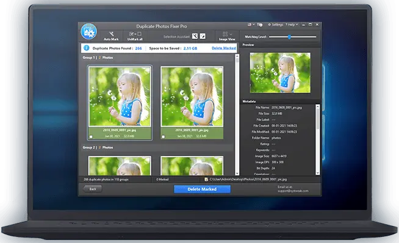Click the metadata panel scroll down arrow
399x243 pixels.
click(318, 173)
